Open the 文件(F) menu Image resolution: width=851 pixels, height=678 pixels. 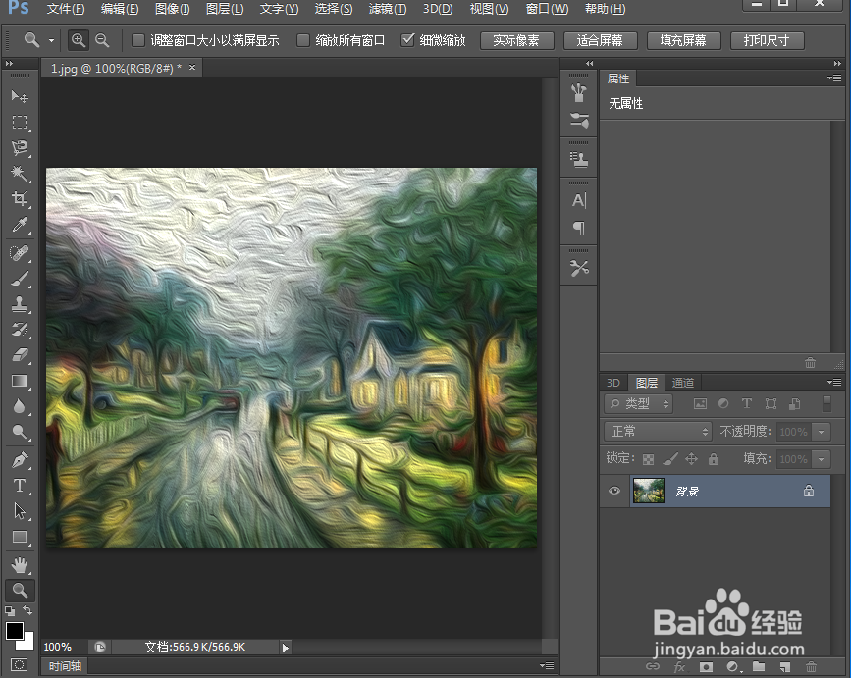pyautogui.click(x=66, y=9)
